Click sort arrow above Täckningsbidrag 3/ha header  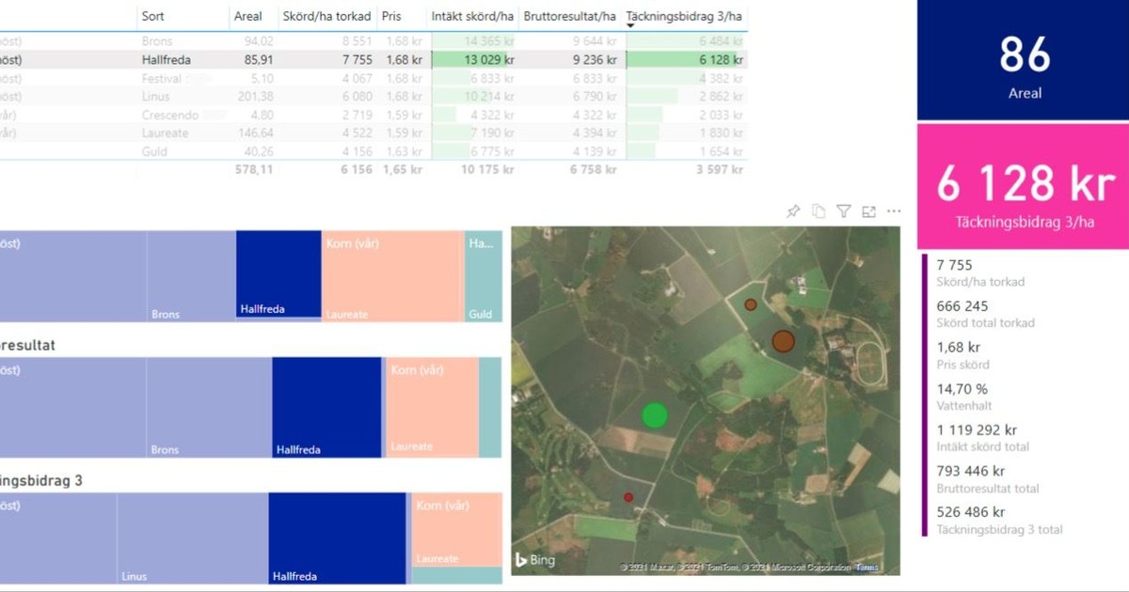pyautogui.click(x=631, y=25)
